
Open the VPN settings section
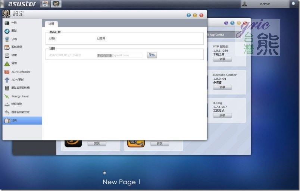pyautogui.click(x=22, y=39)
